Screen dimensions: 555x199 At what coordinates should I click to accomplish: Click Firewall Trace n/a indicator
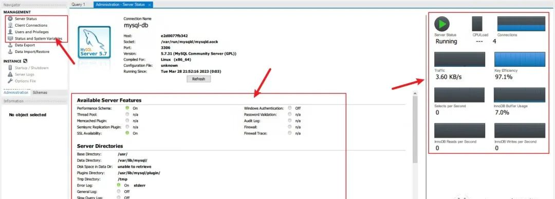pyautogui.click(x=290, y=133)
